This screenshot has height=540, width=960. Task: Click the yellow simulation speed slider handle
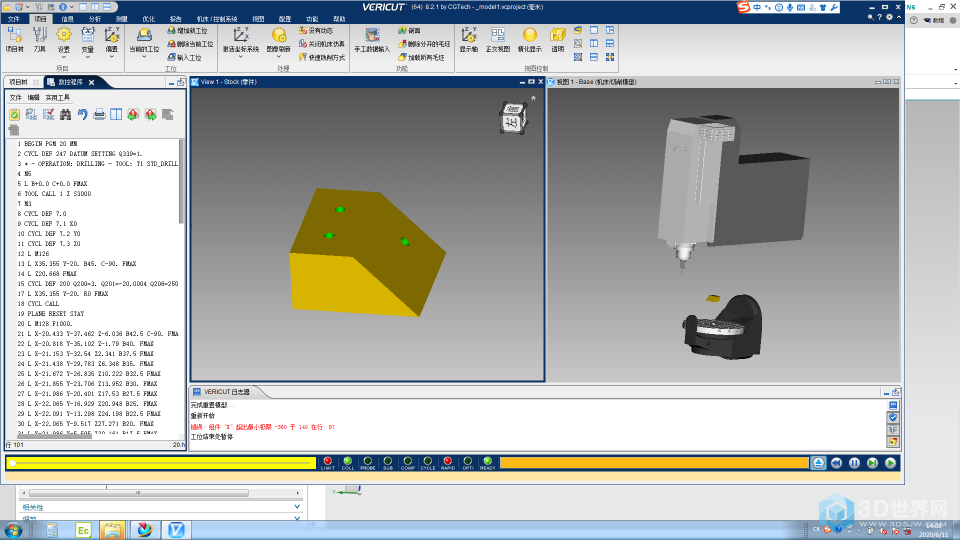tap(13, 463)
